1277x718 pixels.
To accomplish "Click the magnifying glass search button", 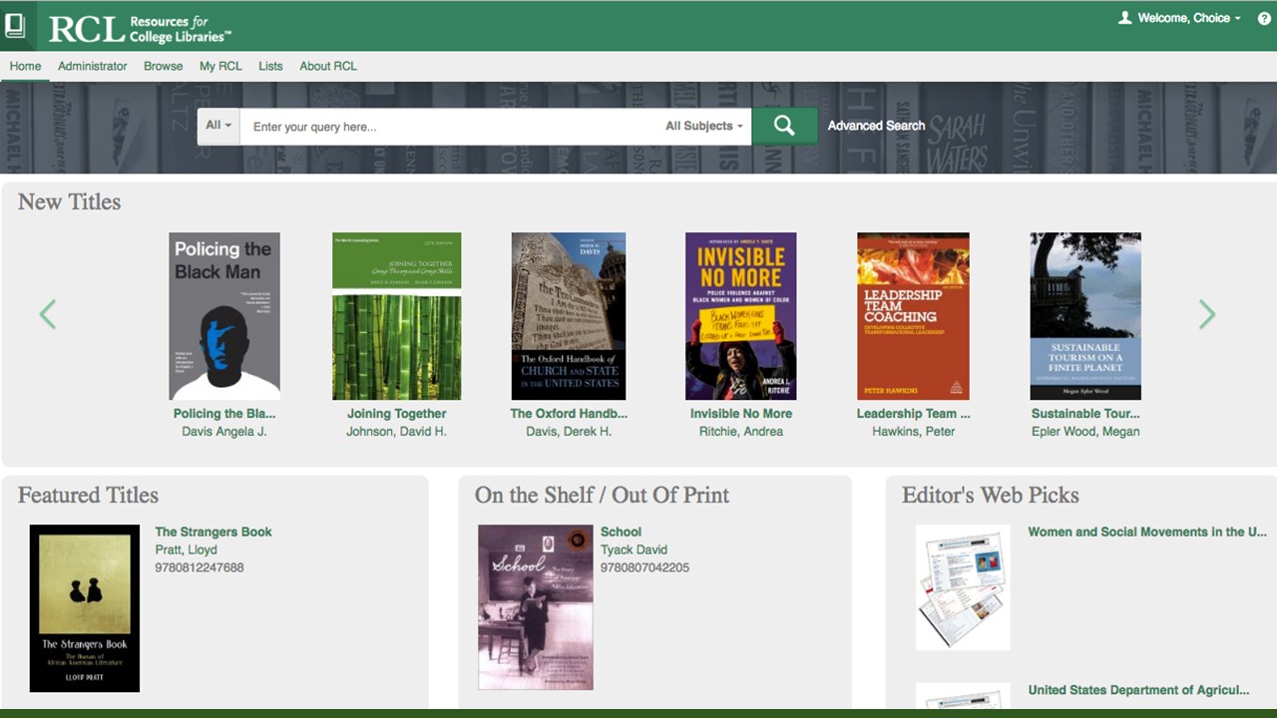I will click(784, 126).
